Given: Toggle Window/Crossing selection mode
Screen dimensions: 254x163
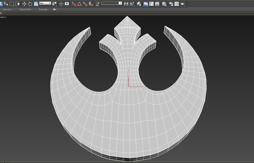Looking at the screenshot, I should pyautogui.click(x=17, y=4).
